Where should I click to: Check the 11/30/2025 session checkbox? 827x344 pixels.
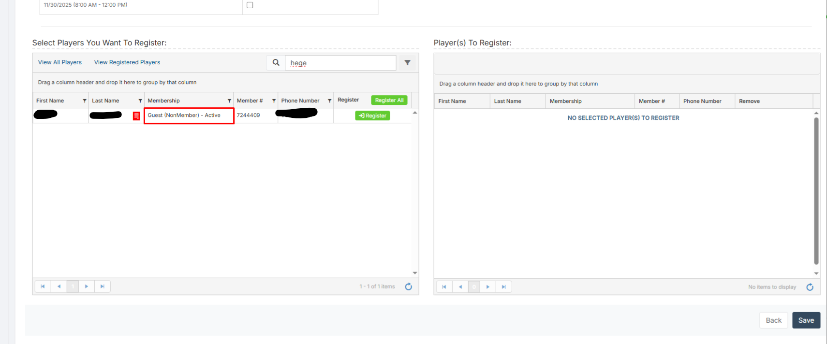coord(250,5)
